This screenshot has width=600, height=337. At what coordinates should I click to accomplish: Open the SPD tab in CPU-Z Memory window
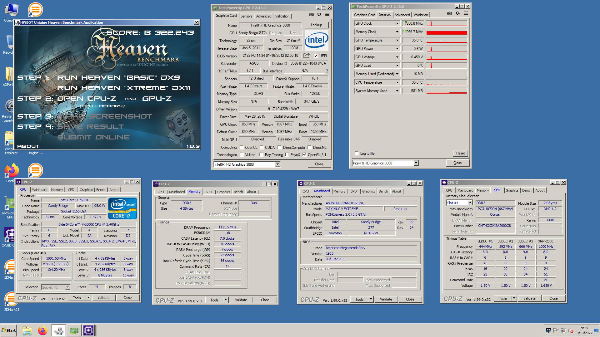pyautogui.click(x=208, y=192)
